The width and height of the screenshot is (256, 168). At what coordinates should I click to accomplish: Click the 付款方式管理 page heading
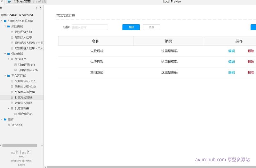[65, 15]
